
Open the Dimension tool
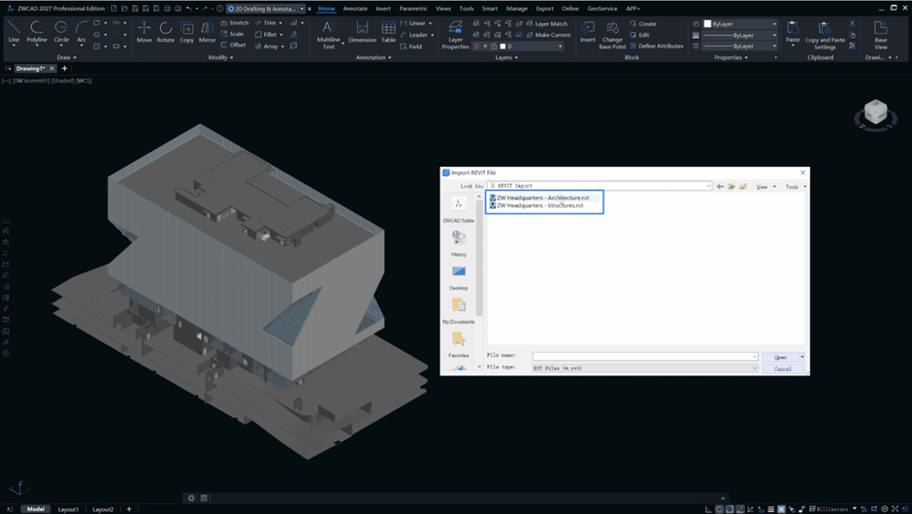point(362,31)
